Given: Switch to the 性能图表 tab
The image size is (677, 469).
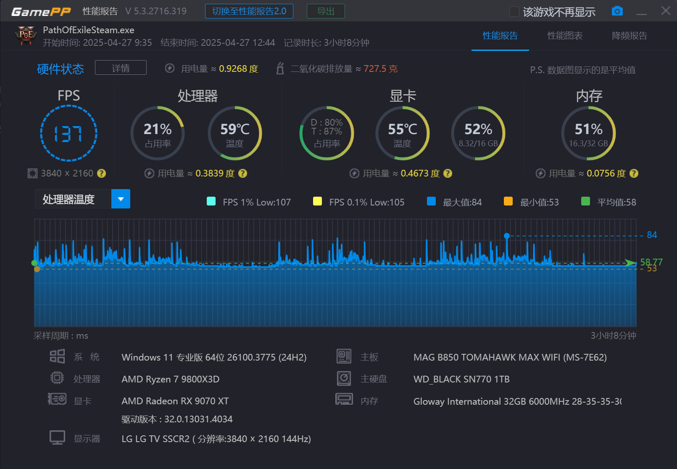Looking at the screenshot, I should [x=564, y=36].
